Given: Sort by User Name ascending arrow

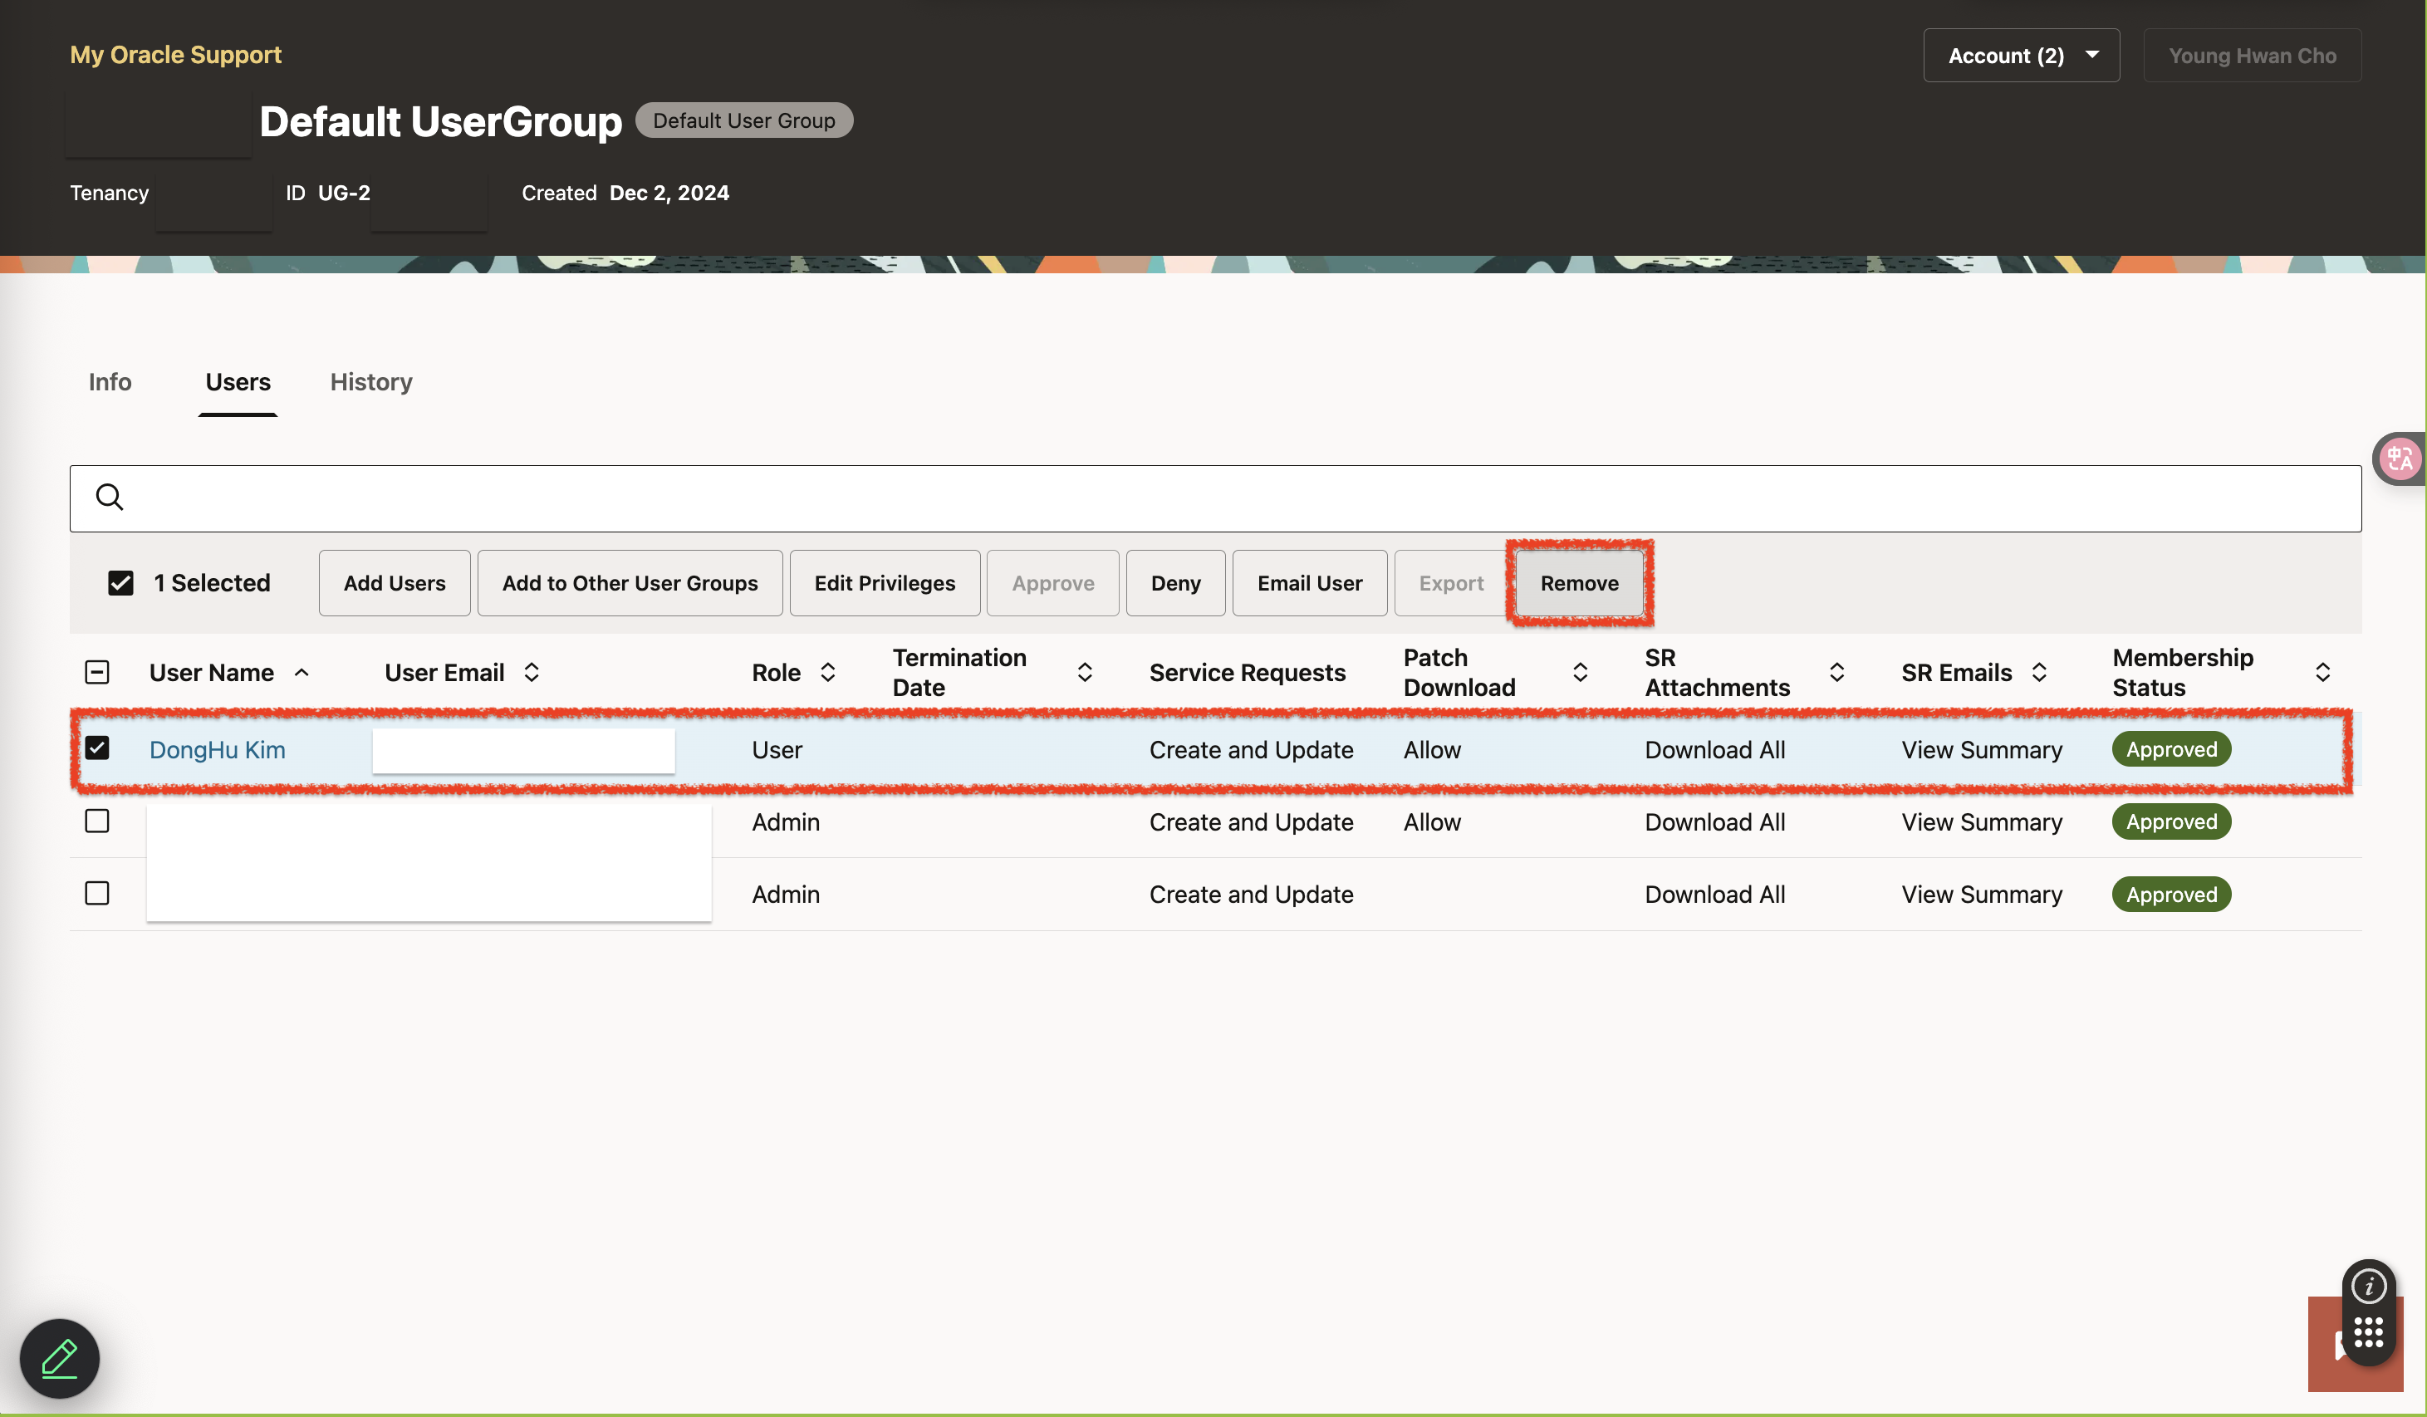Looking at the screenshot, I should (x=302, y=673).
